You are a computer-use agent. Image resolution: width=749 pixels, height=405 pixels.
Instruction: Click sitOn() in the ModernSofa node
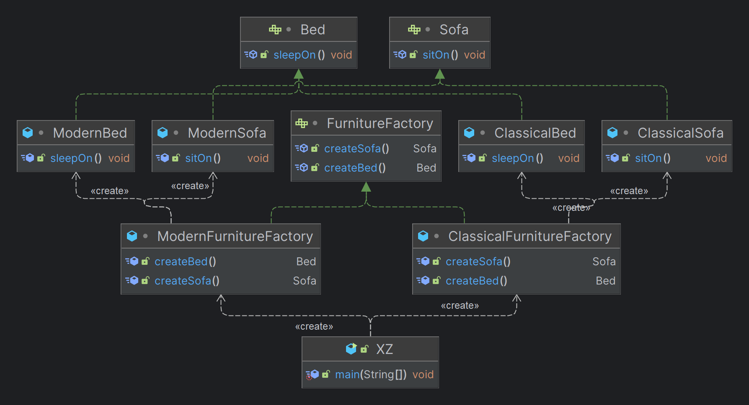point(203,158)
